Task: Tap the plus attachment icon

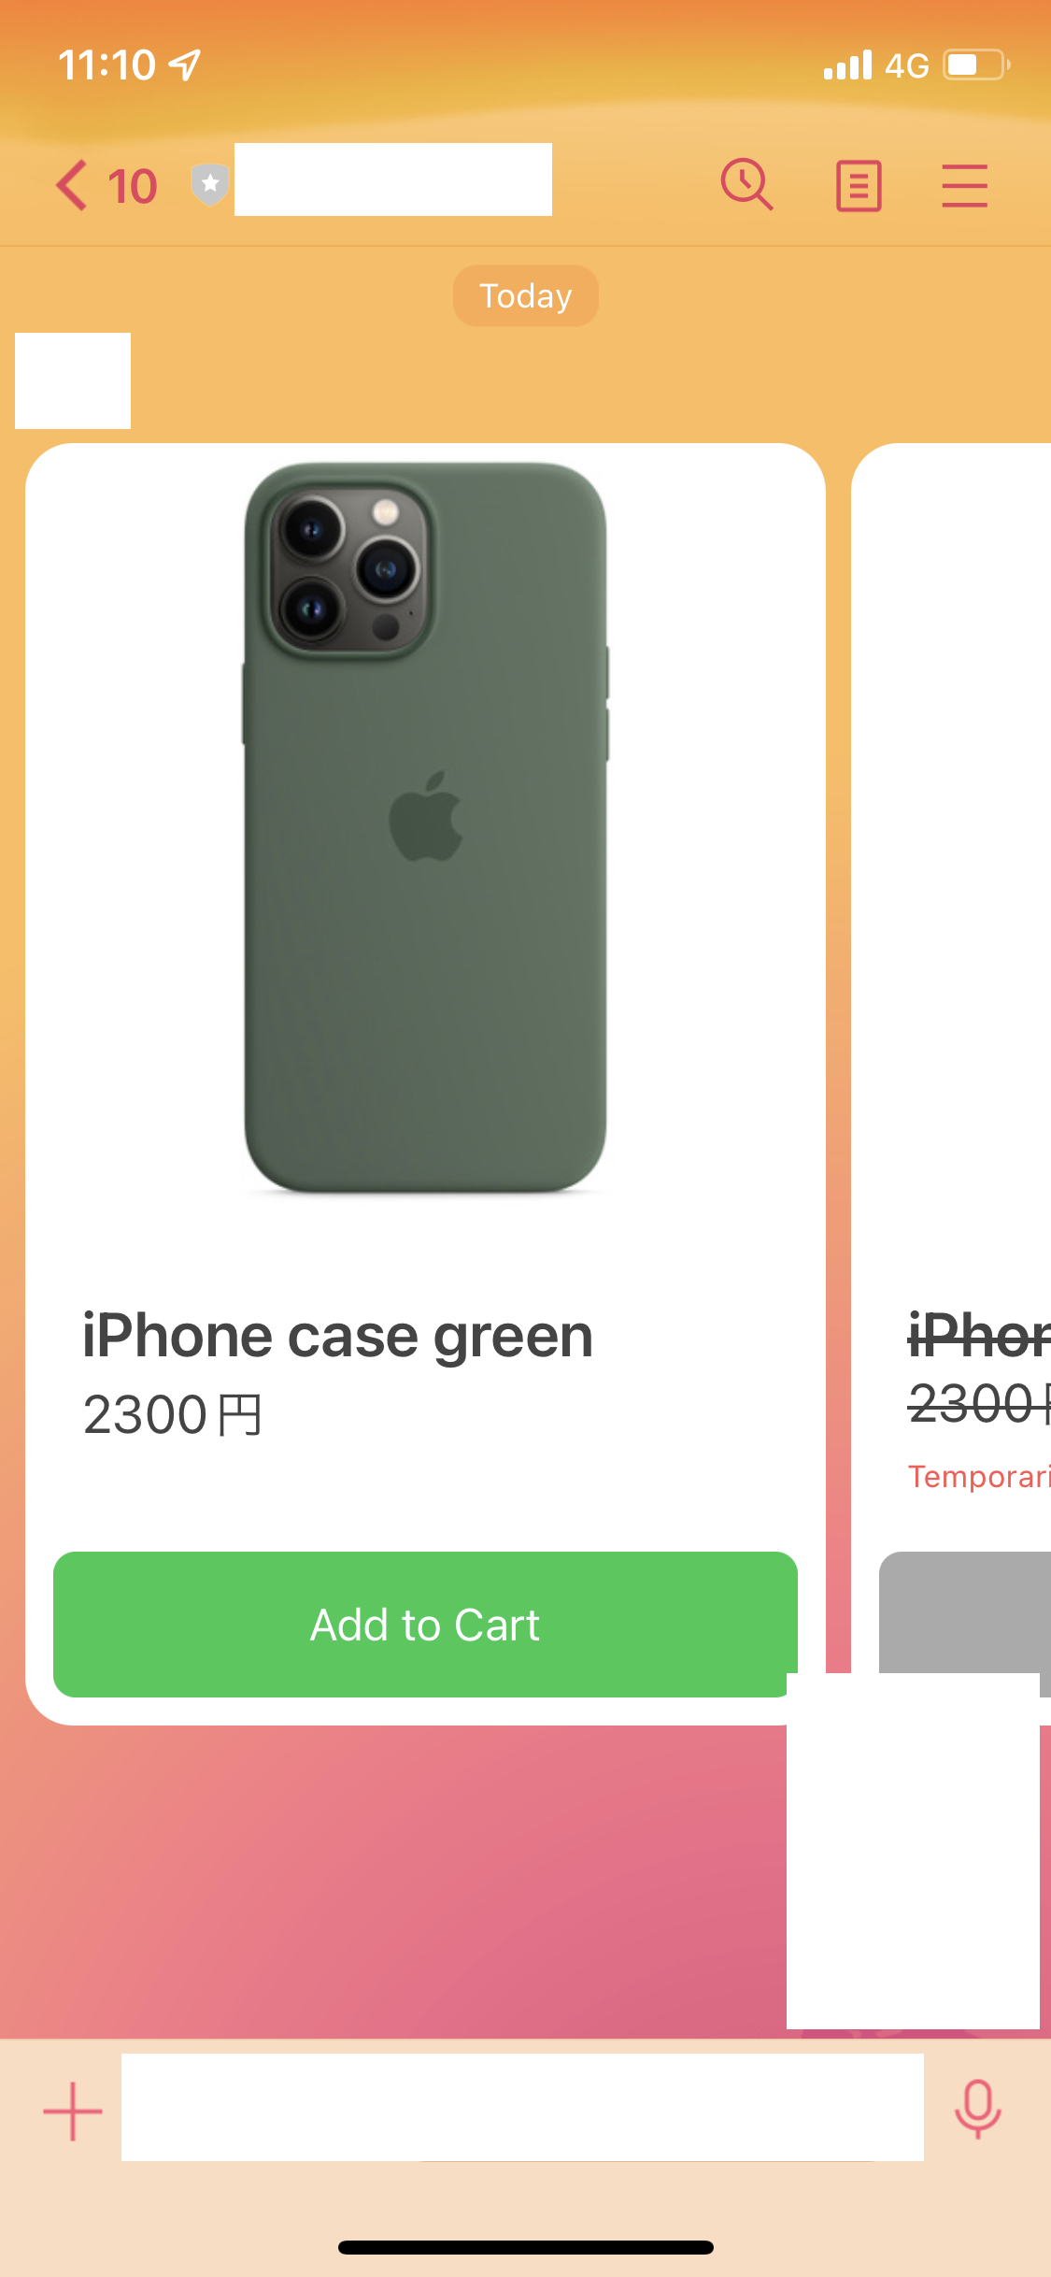Action: 73,2111
